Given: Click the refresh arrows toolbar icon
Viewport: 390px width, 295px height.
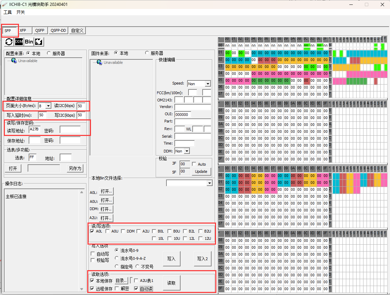Looking at the screenshot, I should (9, 42).
